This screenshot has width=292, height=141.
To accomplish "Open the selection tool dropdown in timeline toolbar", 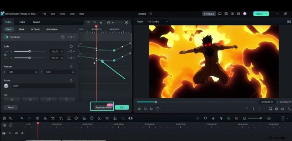I will (x=11, y=118).
